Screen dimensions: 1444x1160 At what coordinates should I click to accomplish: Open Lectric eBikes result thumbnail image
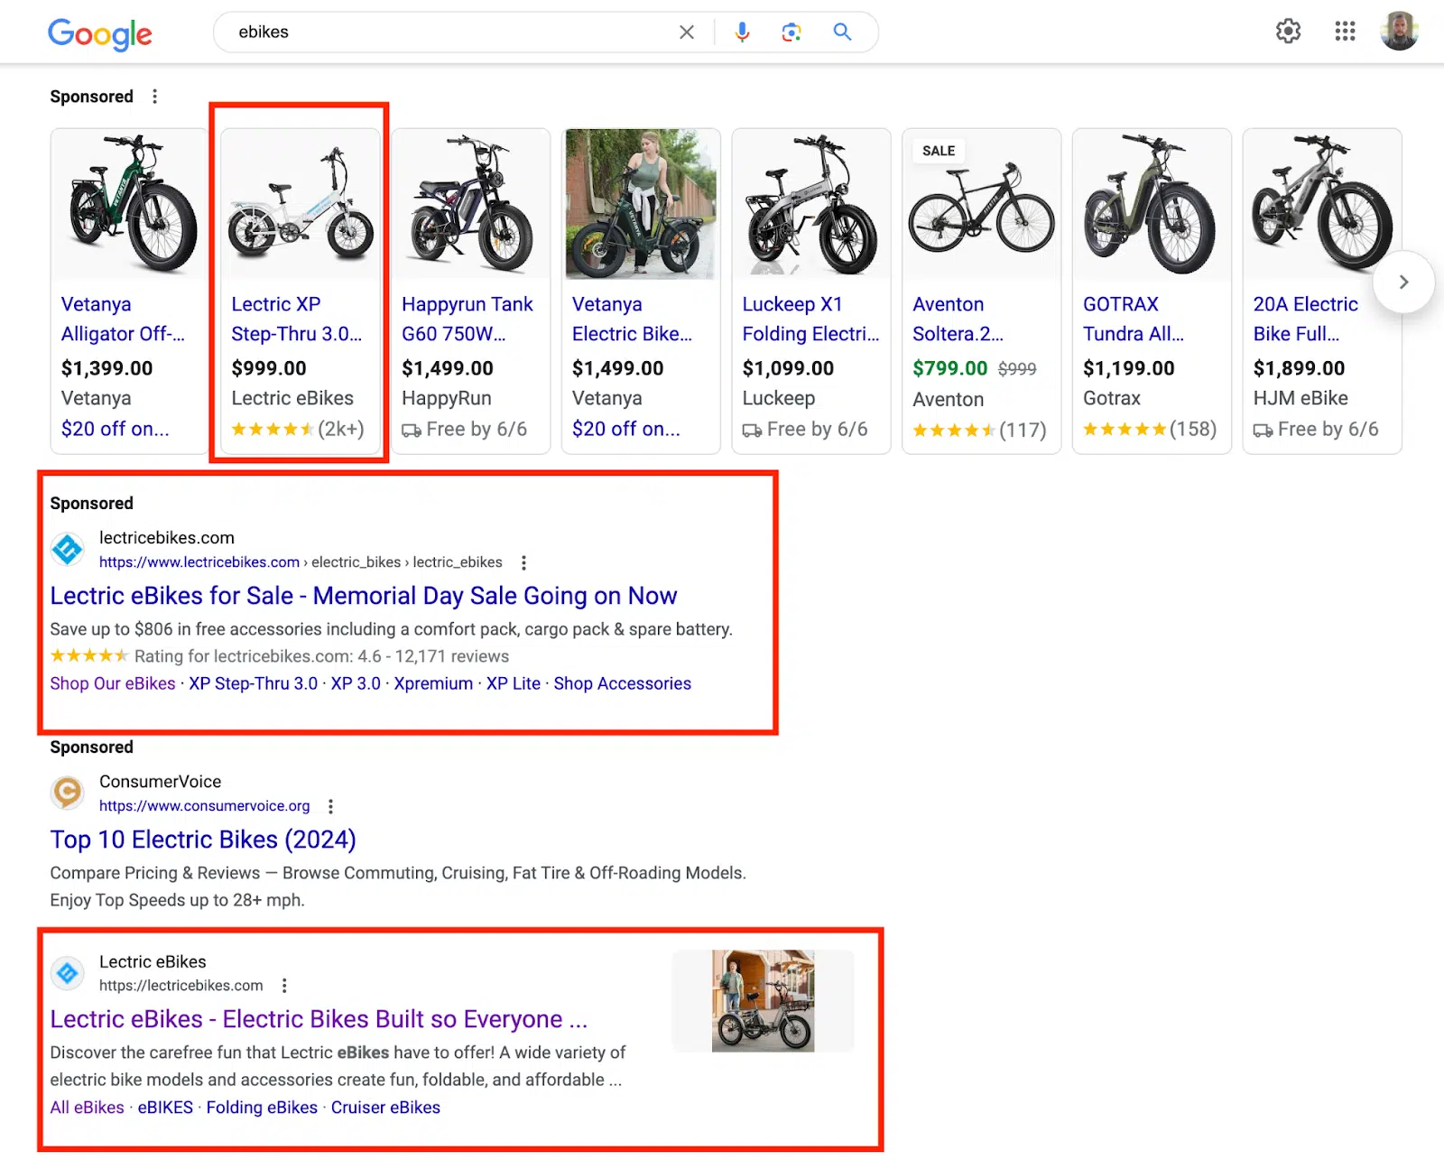pos(763,1000)
